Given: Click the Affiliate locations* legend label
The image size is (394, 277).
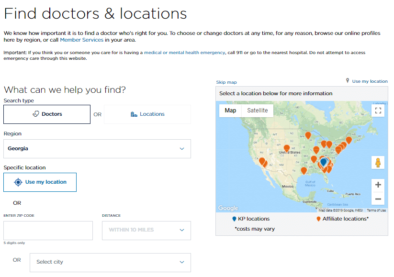Looking at the screenshot, I should pos(346,219).
